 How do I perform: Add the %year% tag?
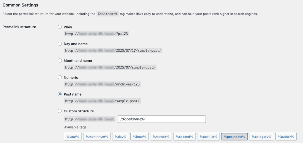click(x=72, y=137)
